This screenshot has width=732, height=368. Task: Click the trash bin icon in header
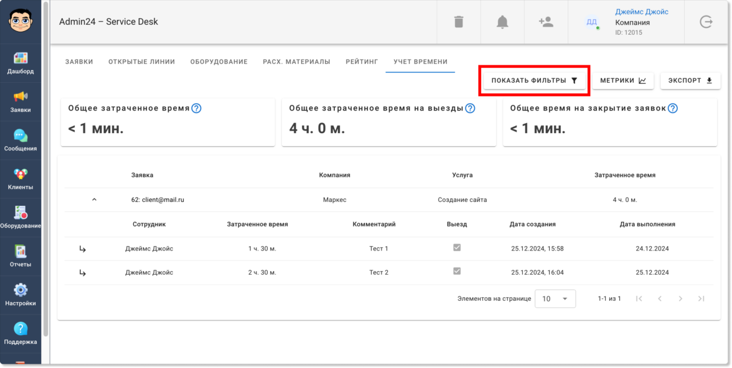tap(459, 22)
